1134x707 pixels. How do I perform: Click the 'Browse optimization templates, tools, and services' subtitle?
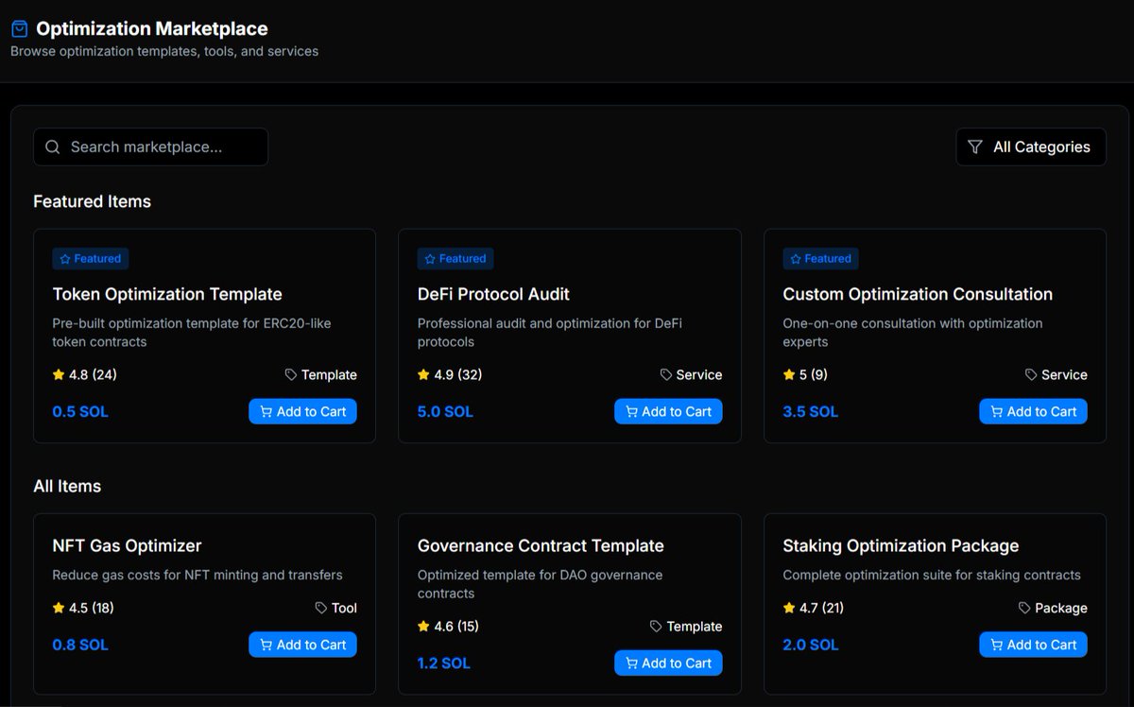[164, 51]
